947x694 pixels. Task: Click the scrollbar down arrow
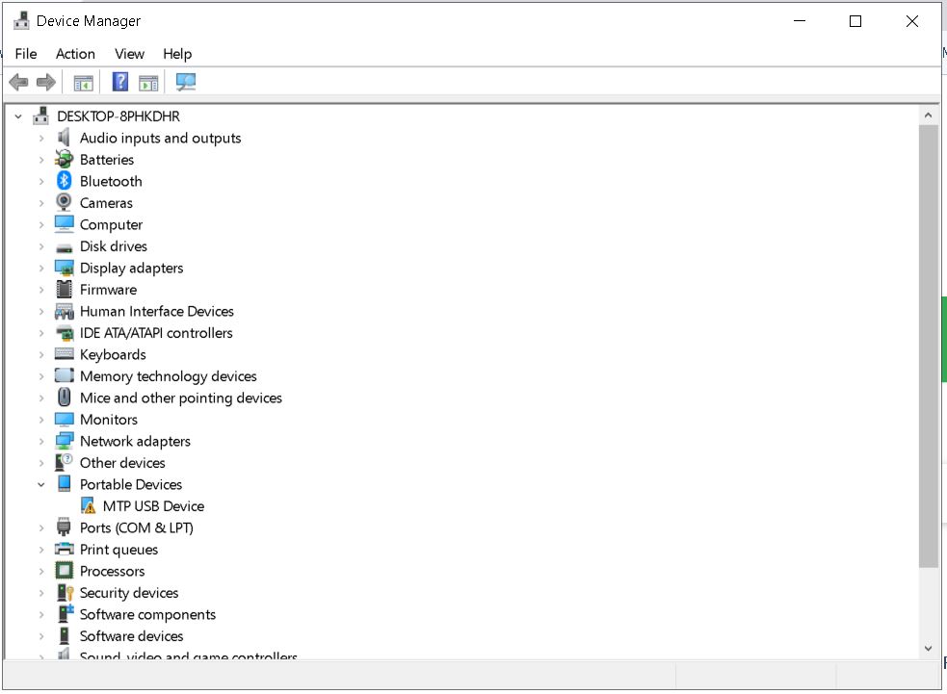[x=928, y=648]
